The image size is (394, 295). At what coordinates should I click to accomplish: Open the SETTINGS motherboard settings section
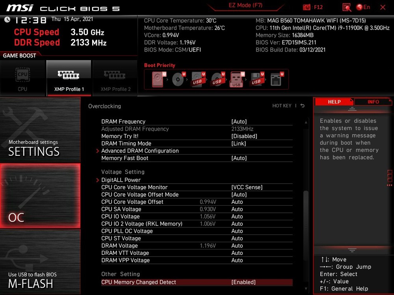coord(40,130)
